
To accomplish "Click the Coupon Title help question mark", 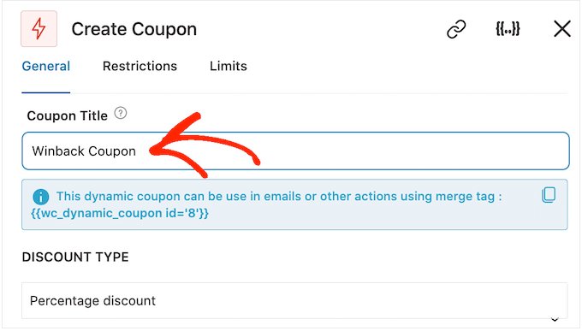I will click(x=121, y=113).
